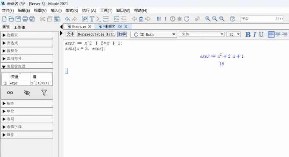Screen dimensions: 289x157
Task: Insert text with the T icon
Action: (x=92, y=19)
